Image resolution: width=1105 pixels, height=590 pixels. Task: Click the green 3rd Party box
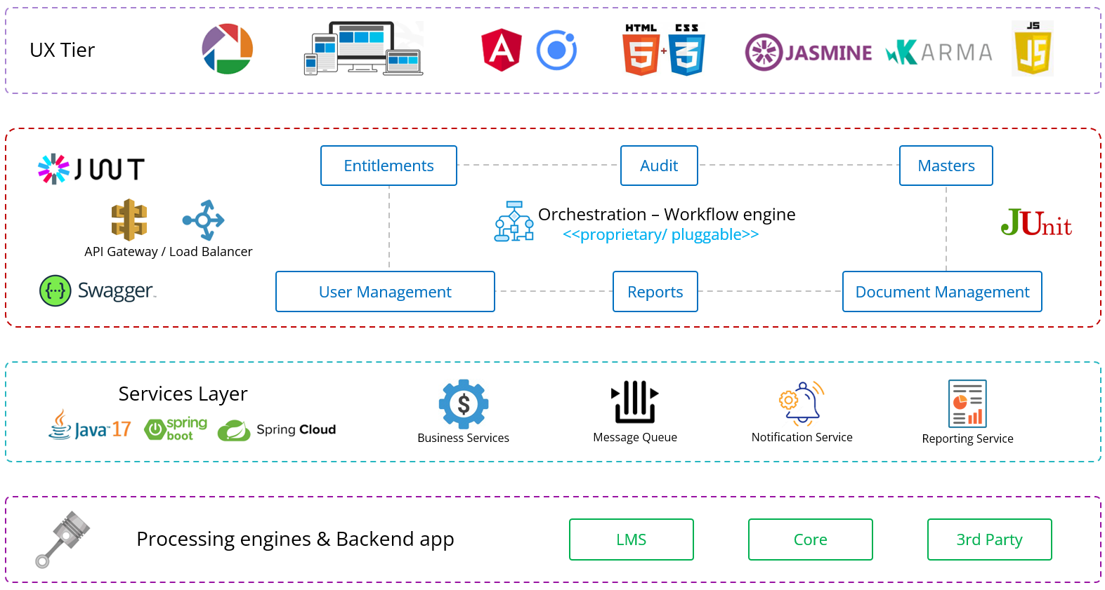(x=990, y=539)
